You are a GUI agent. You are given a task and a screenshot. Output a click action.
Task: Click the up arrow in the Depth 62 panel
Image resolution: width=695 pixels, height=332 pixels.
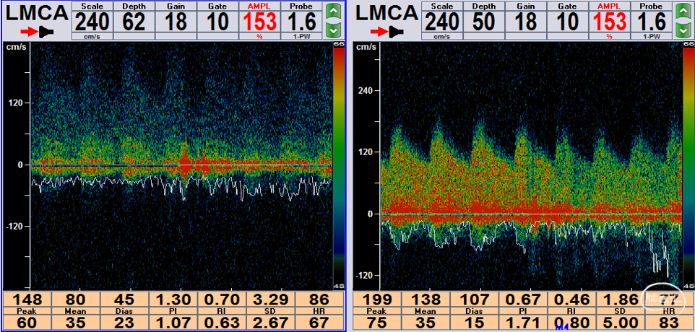click(334, 11)
